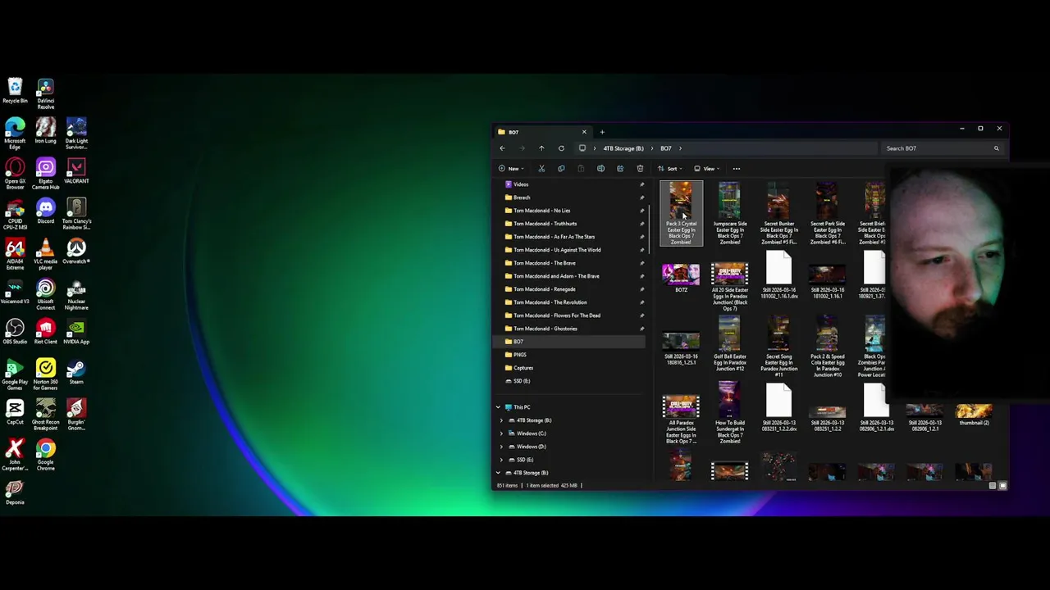Image resolution: width=1050 pixels, height=590 pixels.
Task: Open the See more three-dots menu
Action: [736, 169]
